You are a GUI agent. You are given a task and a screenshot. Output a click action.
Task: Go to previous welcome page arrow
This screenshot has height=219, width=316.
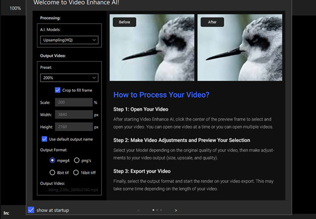pyautogui.click(x=139, y=210)
